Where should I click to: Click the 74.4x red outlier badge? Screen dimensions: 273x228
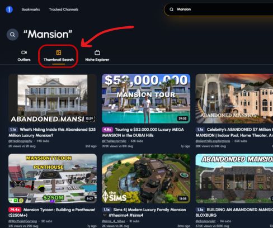[x=15, y=210]
